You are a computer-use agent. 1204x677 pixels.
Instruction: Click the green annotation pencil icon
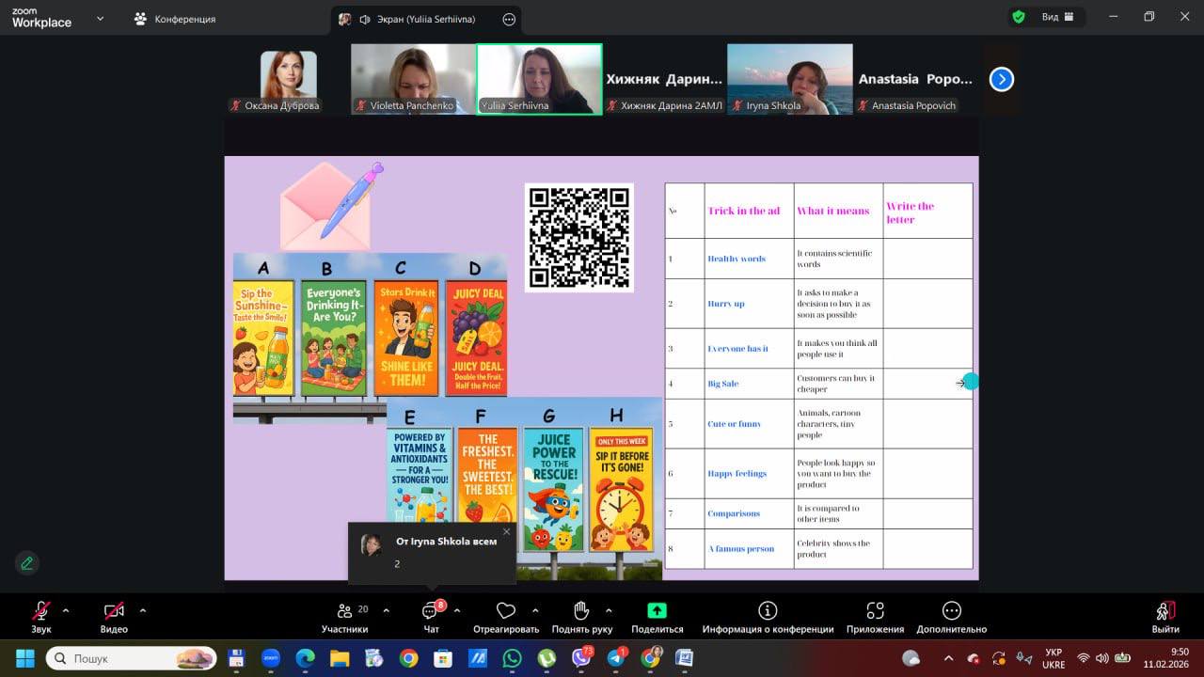[27, 563]
